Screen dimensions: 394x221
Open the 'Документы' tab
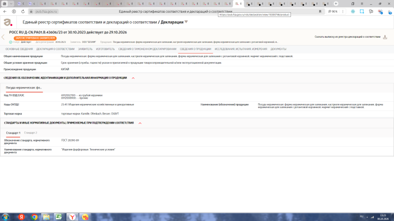278,49
